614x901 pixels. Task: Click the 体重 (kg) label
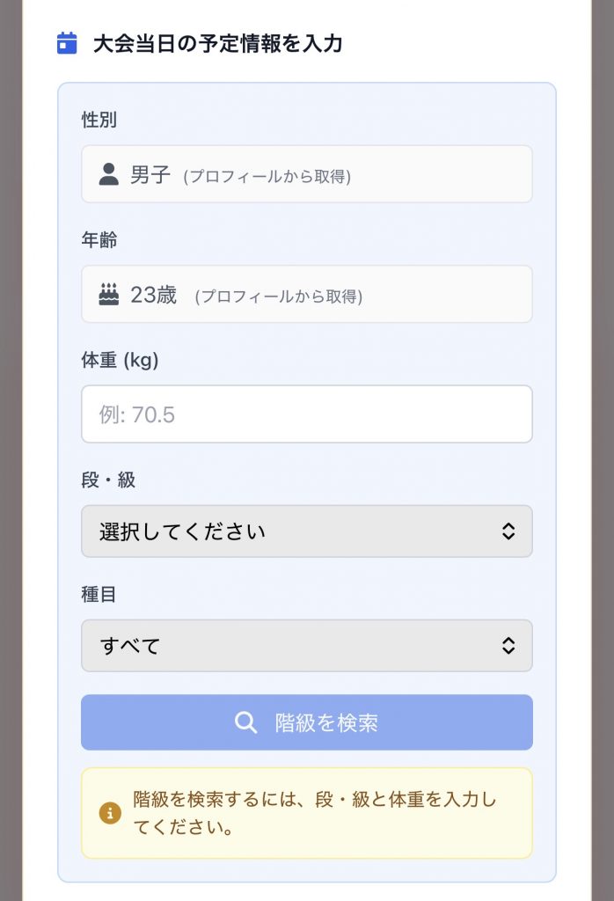pyautogui.click(x=120, y=360)
